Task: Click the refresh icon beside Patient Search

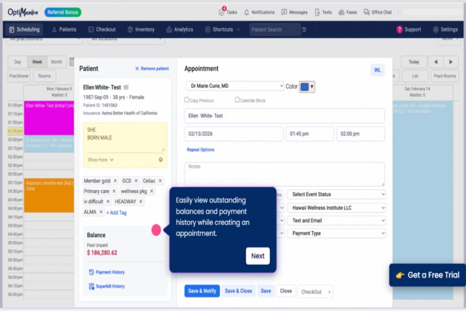Action: (x=304, y=30)
